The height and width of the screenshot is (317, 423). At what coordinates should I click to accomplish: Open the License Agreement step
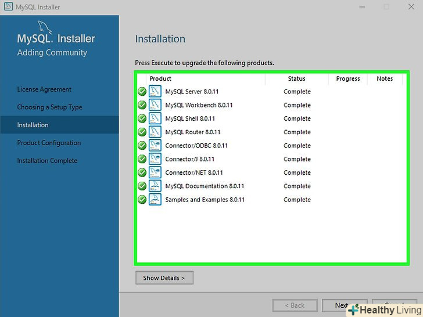(44, 89)
